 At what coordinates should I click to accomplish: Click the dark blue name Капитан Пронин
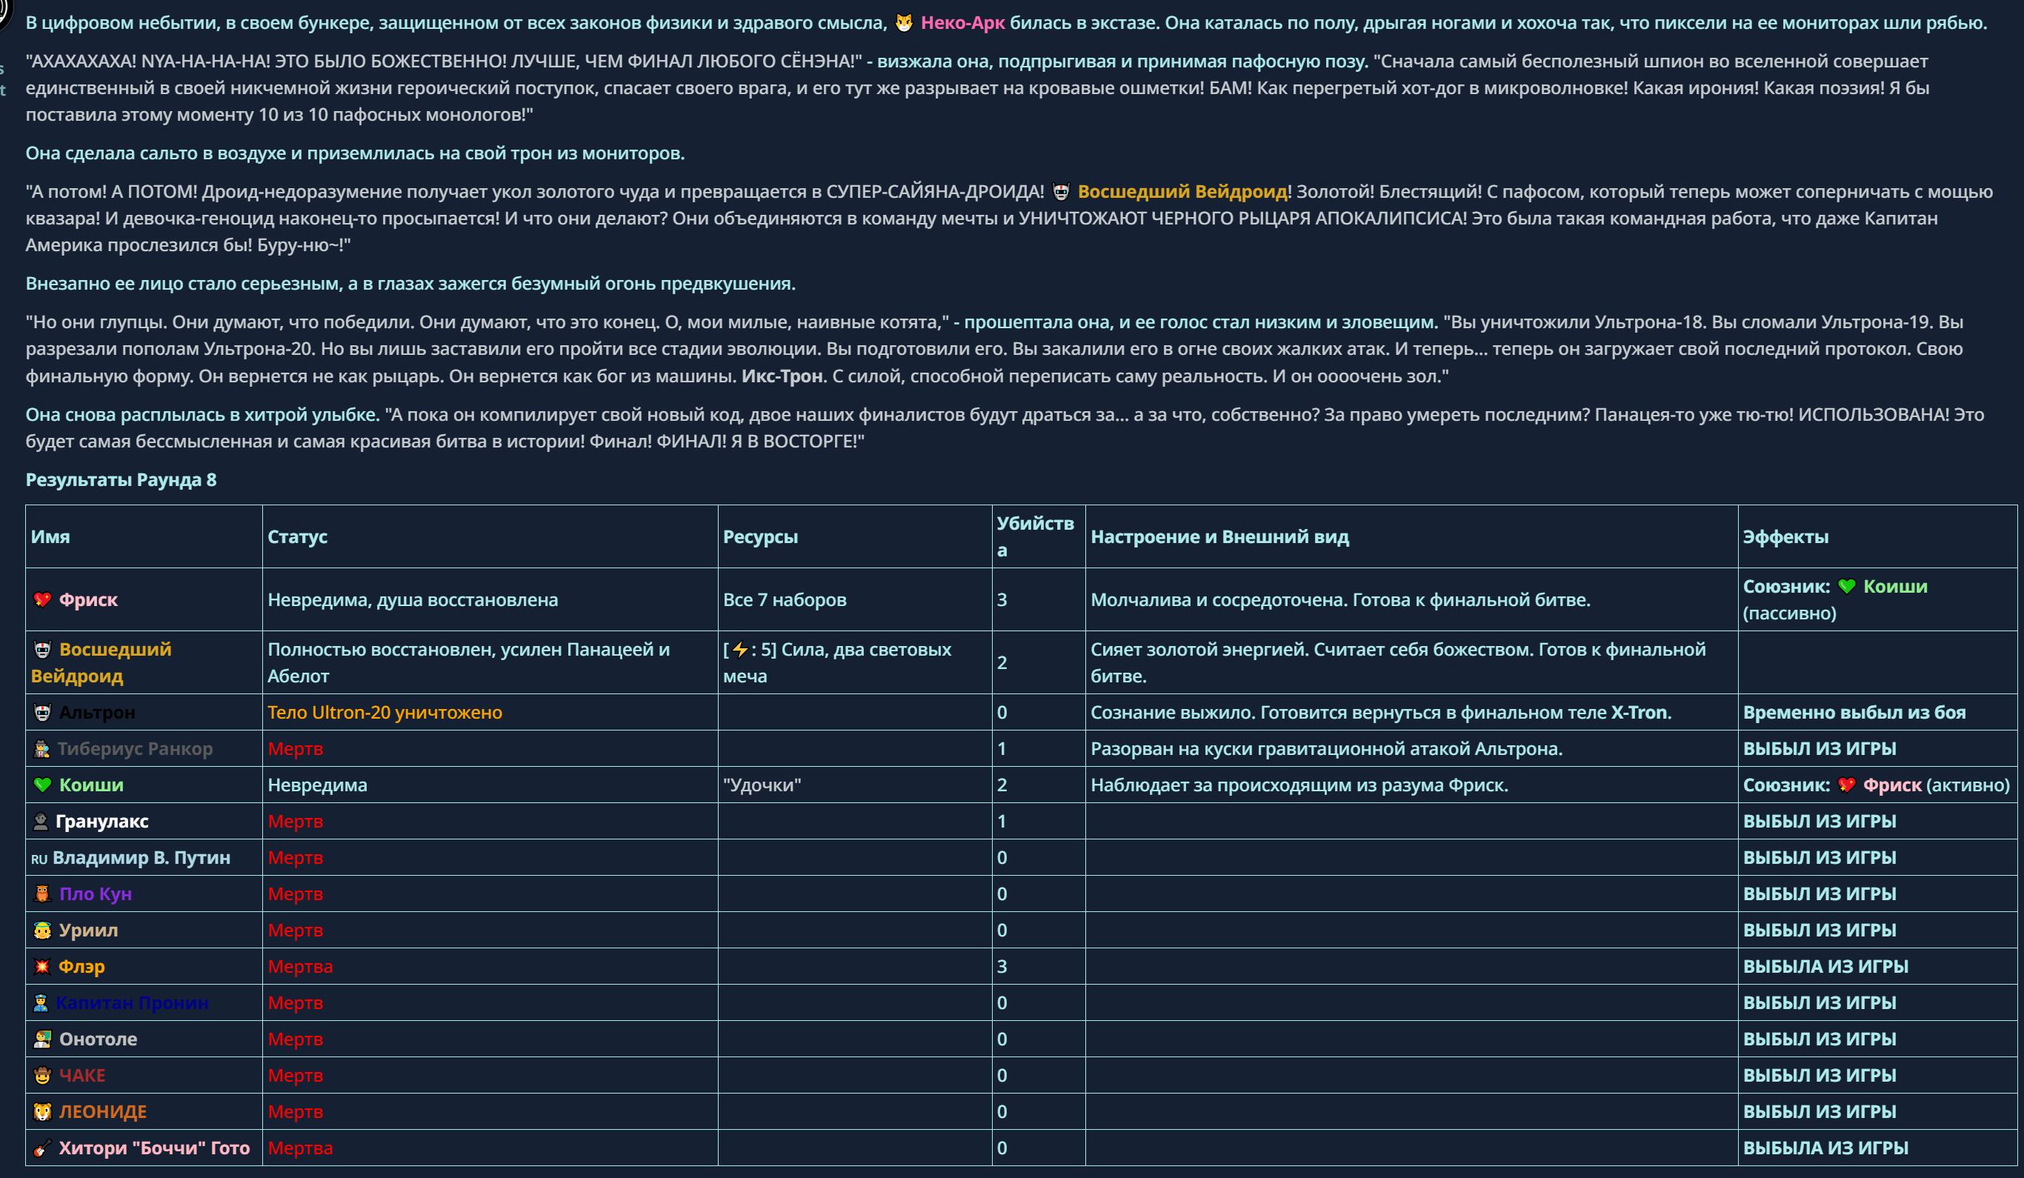tap(133, 1003)
